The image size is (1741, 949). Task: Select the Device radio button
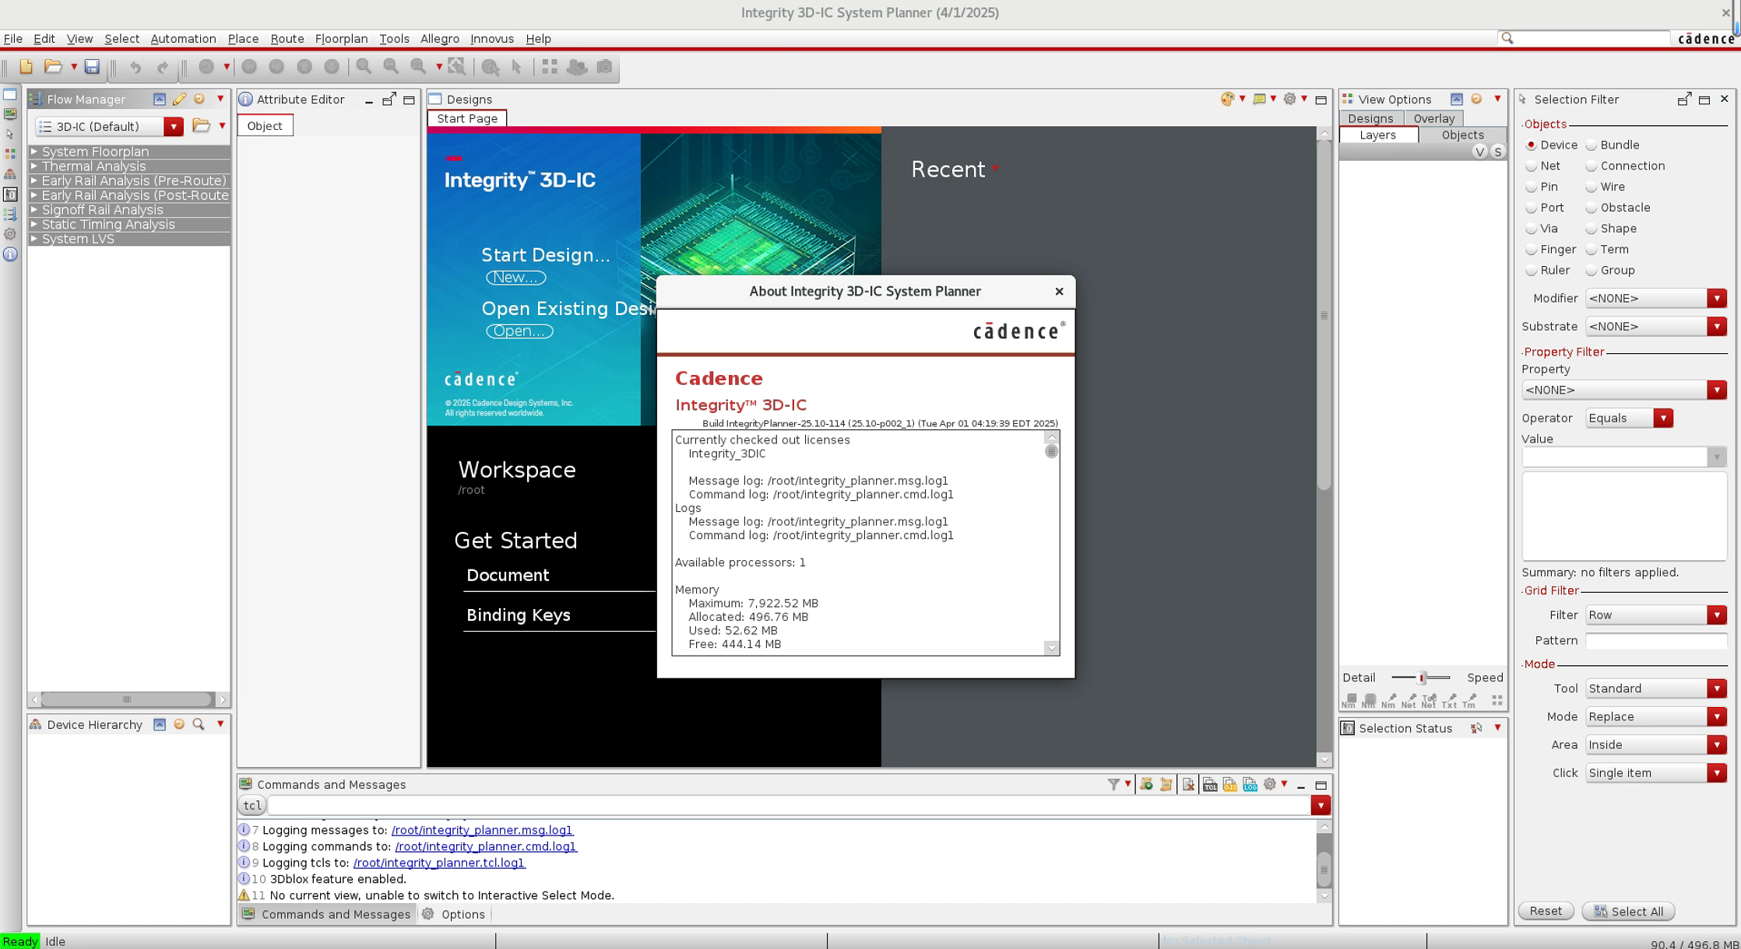pos(1532,145)
